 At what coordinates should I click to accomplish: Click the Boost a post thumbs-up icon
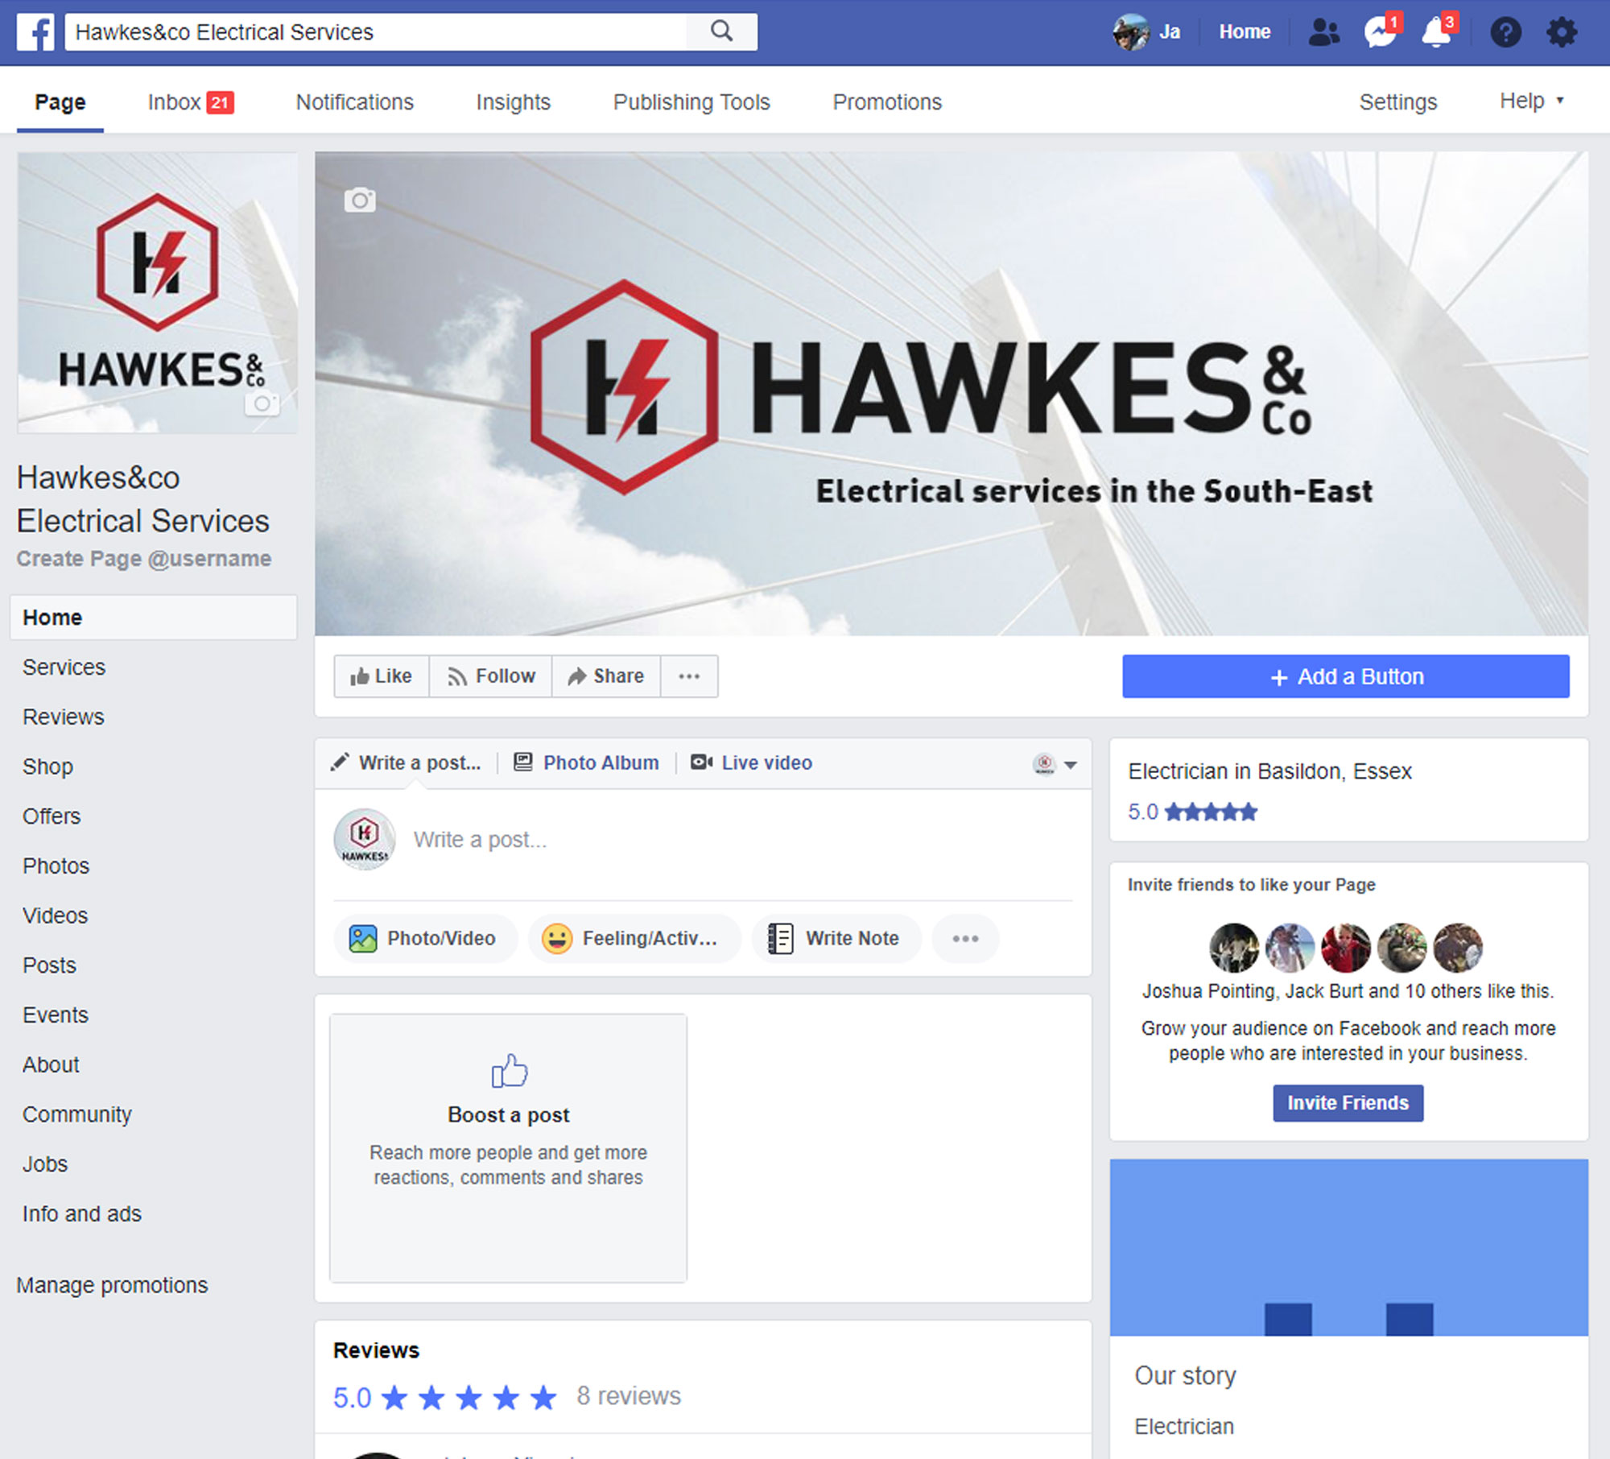pyautogui.click(x=509, y=1071)
